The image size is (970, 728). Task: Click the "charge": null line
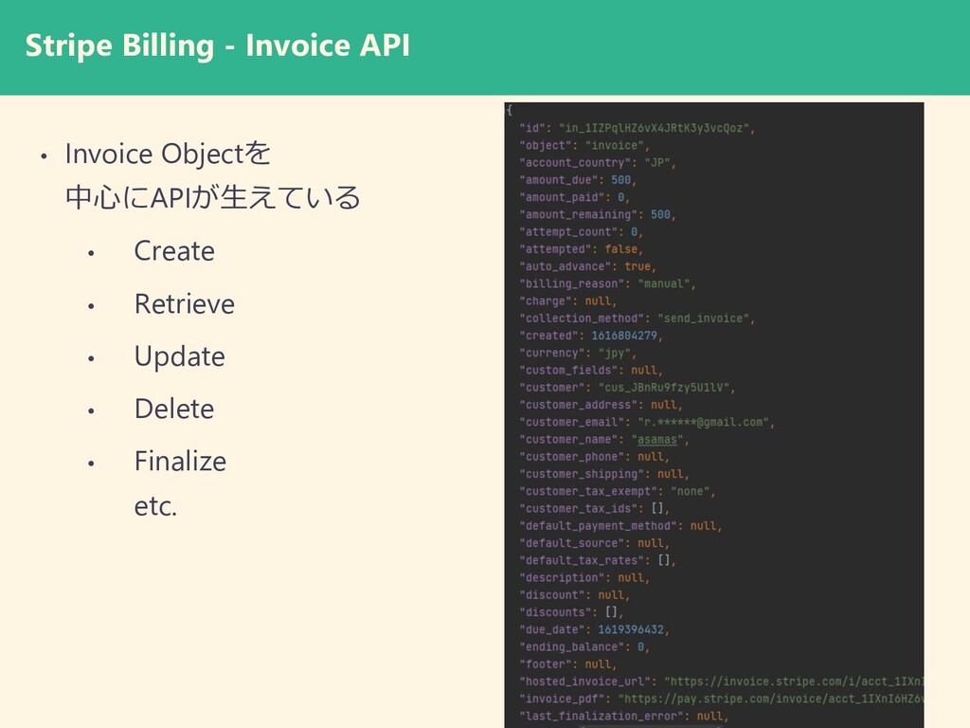[x=568, y=301]
